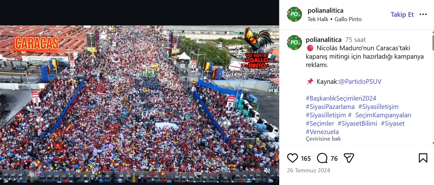
Task: Open the 26 Temmuz 2024 post date
Action: pyautogui.click(x=308, y=170)
